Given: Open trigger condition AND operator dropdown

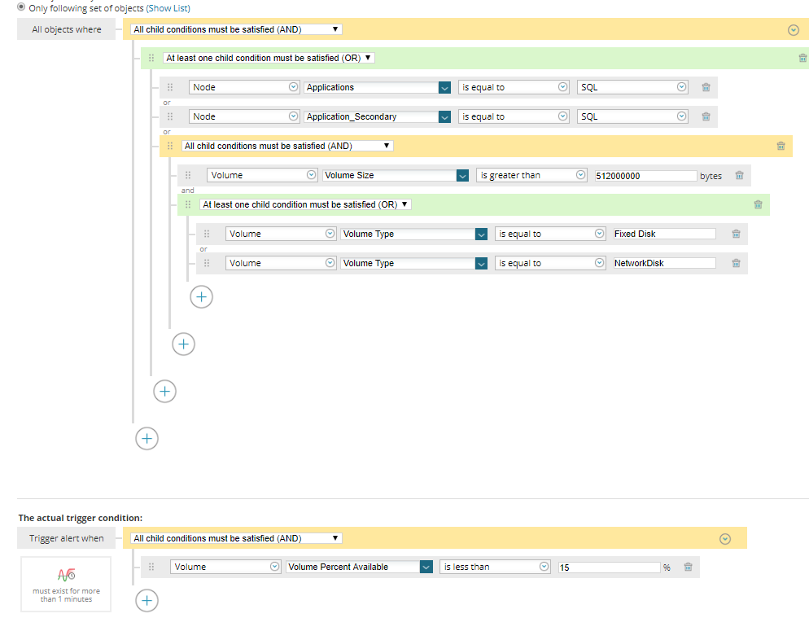Looking at the screenshot, I should pyautogui.click(x=236, y=538).
